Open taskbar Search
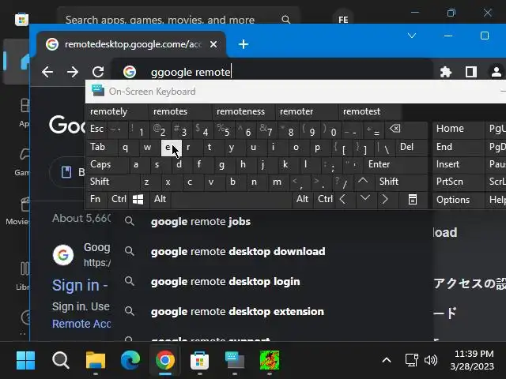 pyautogui.click(x=61, y=360)
